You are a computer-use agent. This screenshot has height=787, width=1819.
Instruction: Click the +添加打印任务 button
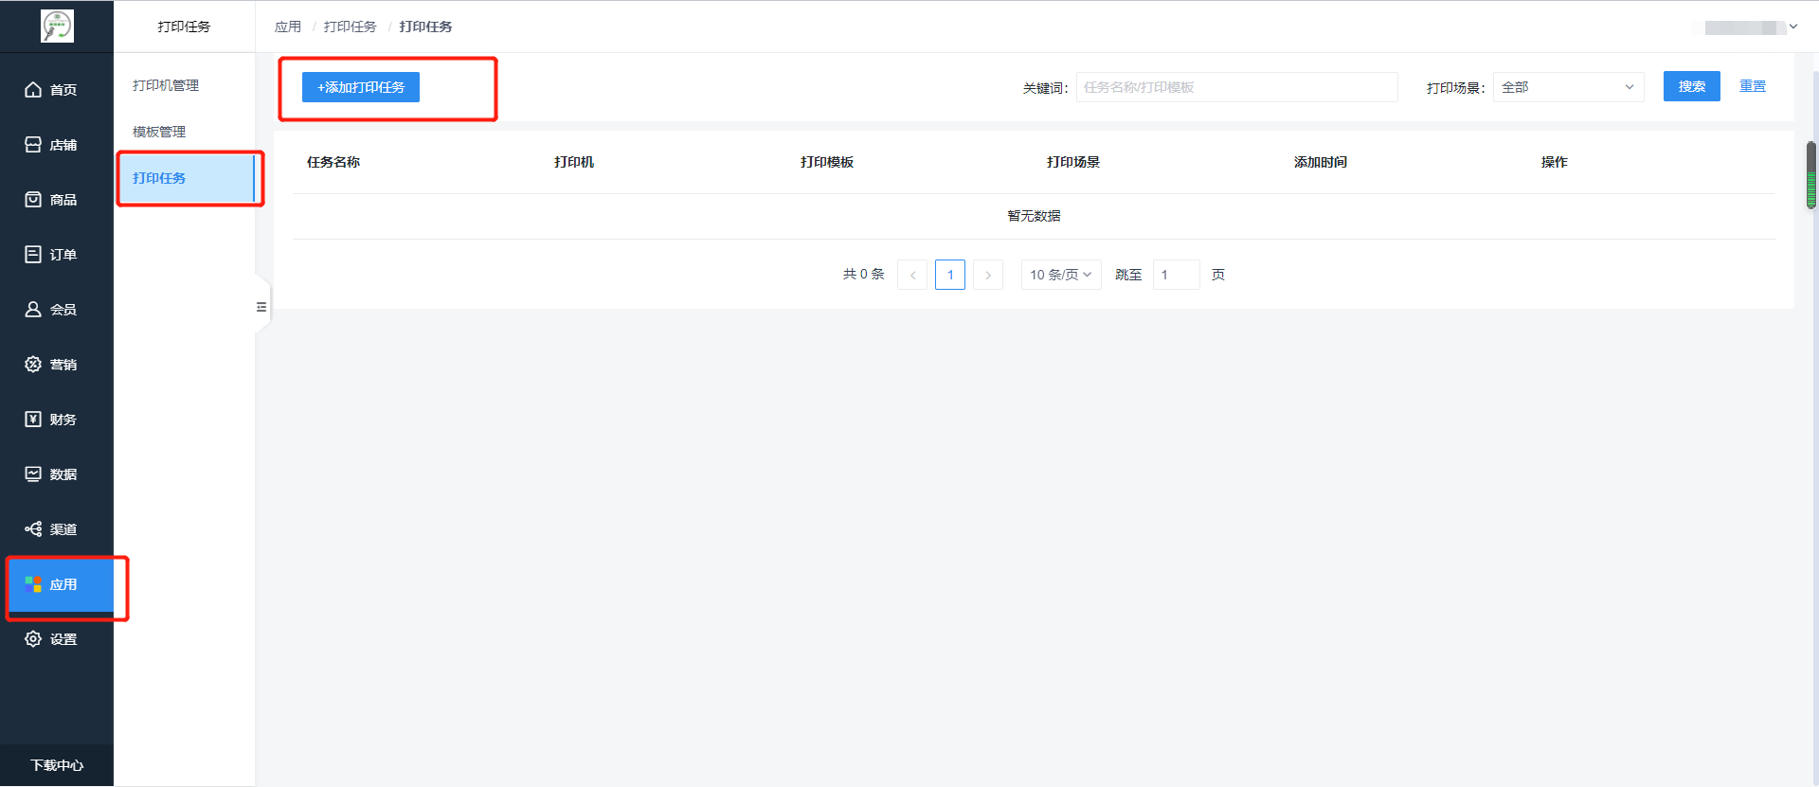[x=361, y=87]
